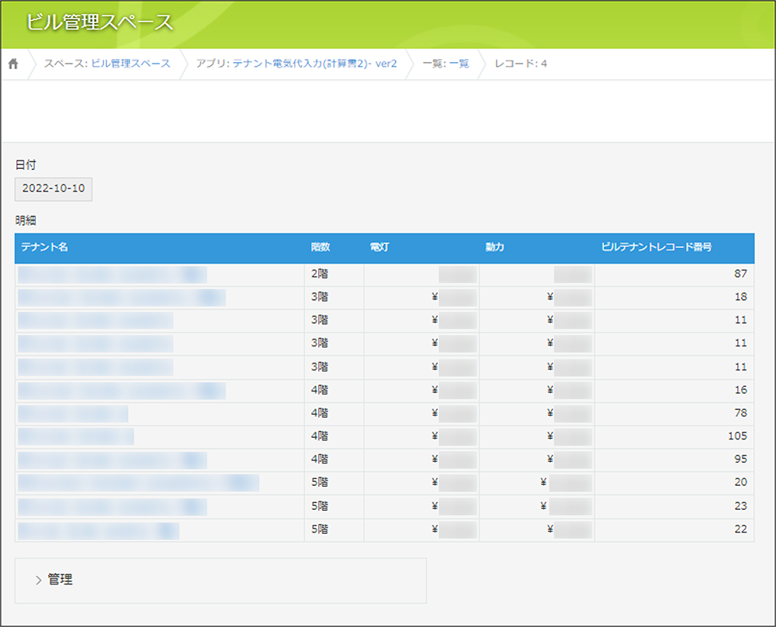Click the ビル管理スペース header title
The image size is (776, 627).
click(x=99, y=22)
